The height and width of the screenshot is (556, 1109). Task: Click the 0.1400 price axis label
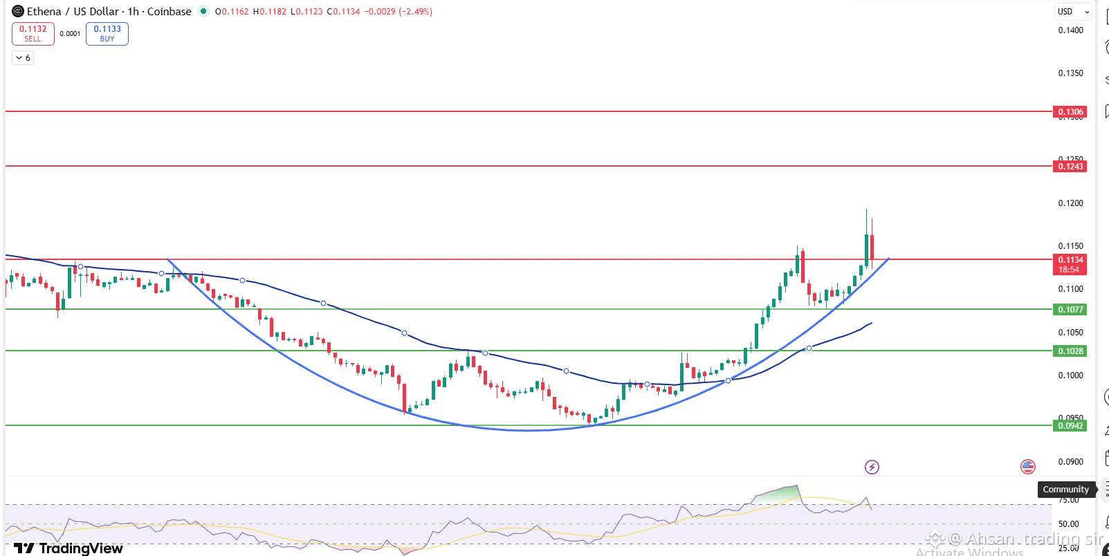coord(1071,30)
